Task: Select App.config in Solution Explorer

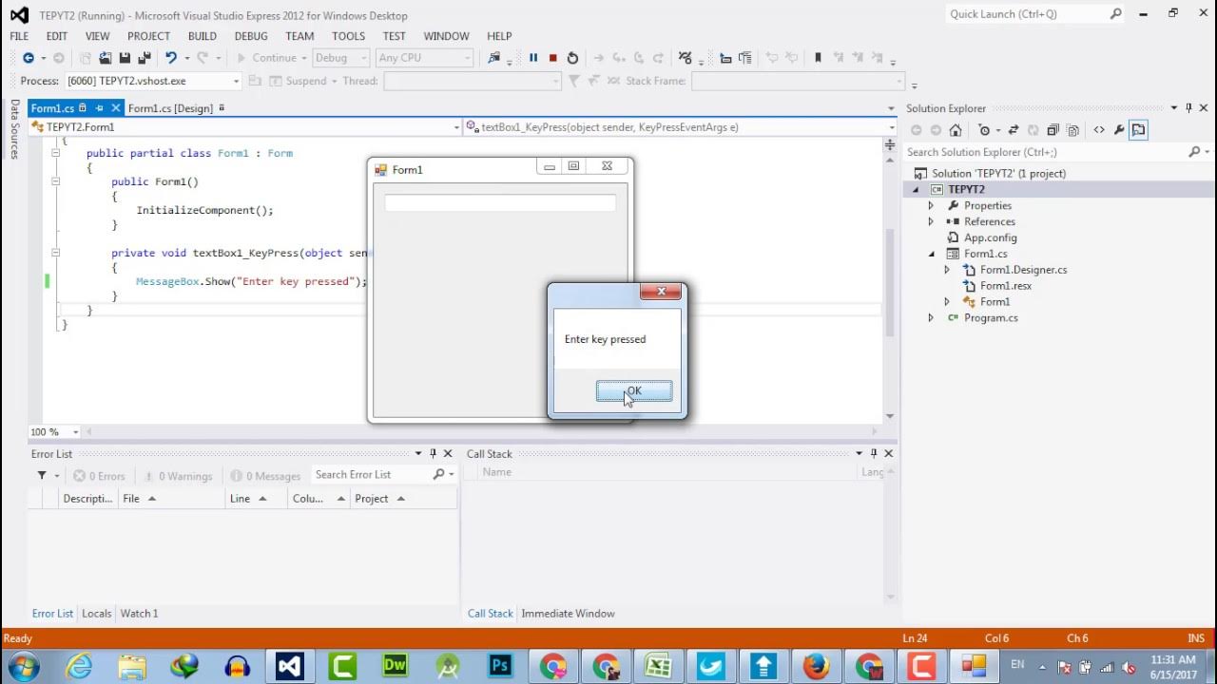Action: coord(990,238)
